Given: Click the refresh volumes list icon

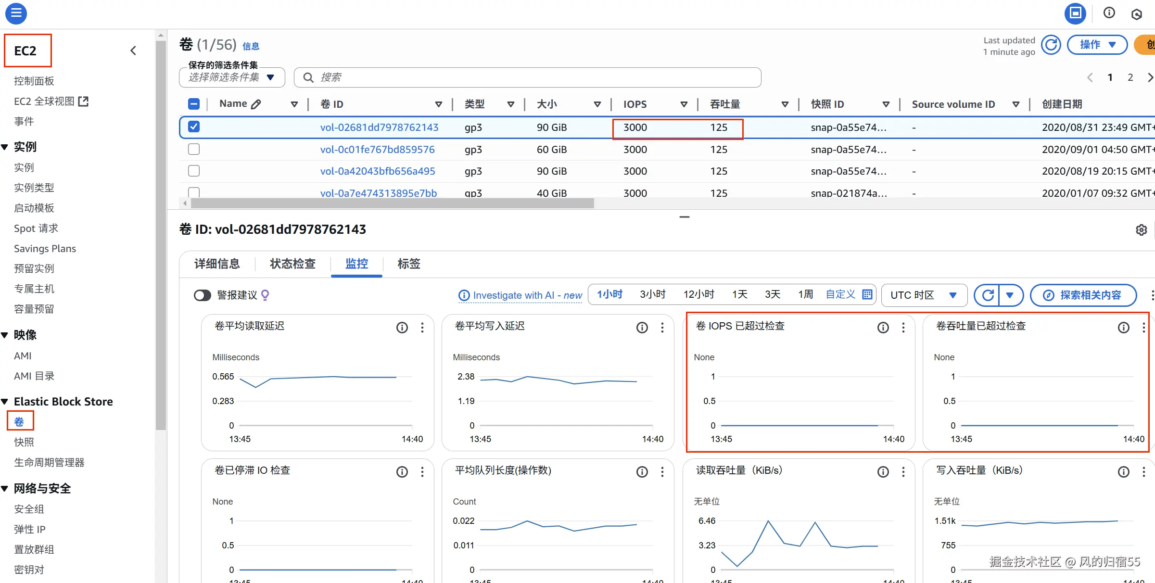Looking at the screenshot, I should pyautogui.click(x=1051, y=45).
